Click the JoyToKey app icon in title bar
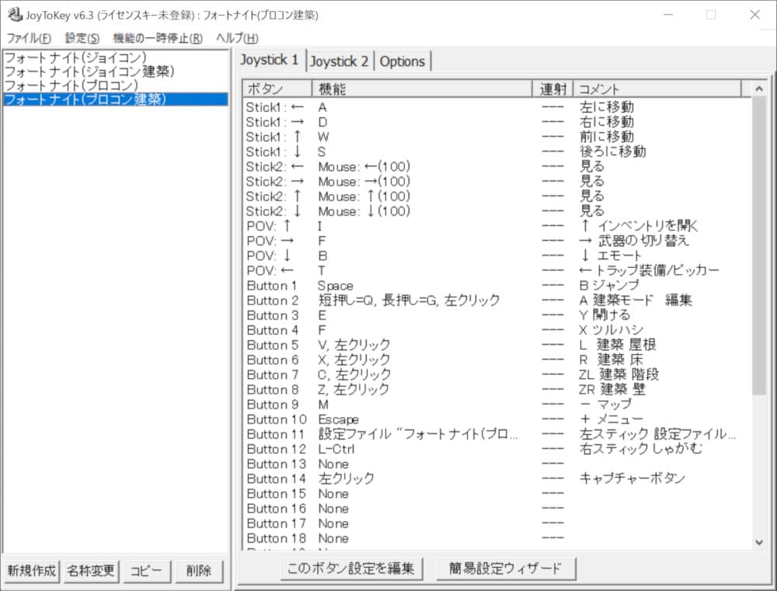 pos(14,15)
